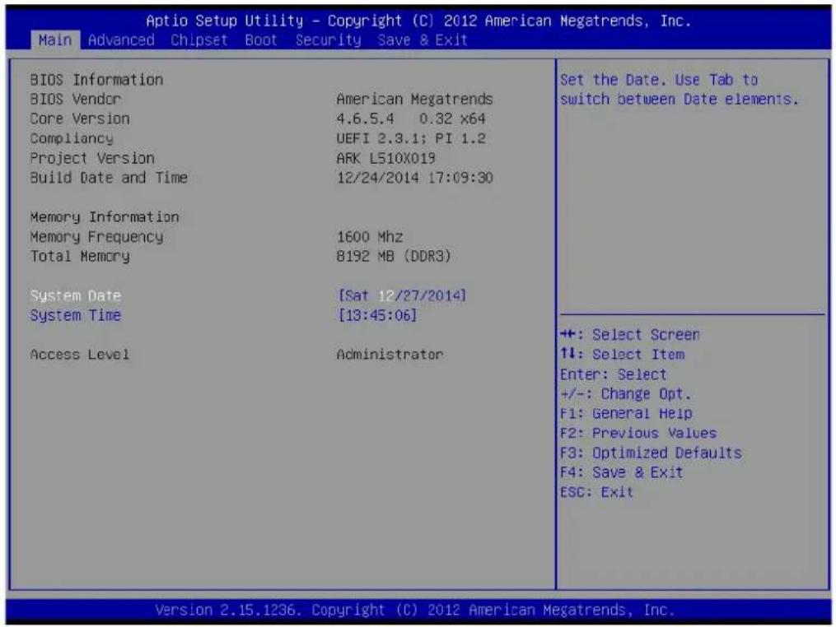Click the Enter: Select key hint
Image resolution: width=836 pixels, height=627 pixels.
coord(613,374)
